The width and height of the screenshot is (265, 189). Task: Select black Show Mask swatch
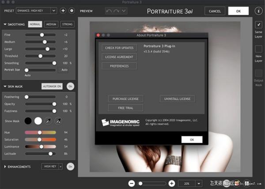pyautogui.click(x=28, y=121)
